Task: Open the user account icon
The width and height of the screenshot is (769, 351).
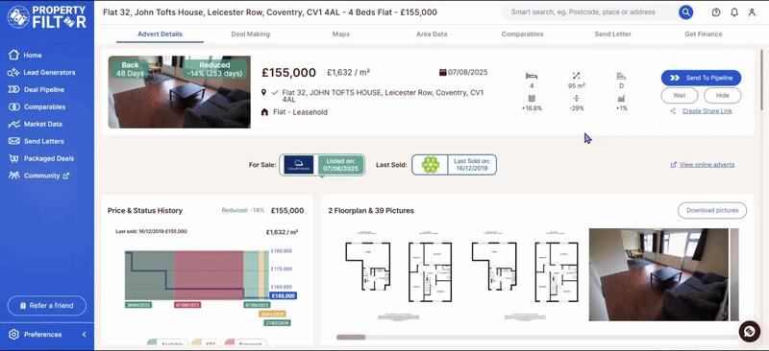Action: (752, 12)
